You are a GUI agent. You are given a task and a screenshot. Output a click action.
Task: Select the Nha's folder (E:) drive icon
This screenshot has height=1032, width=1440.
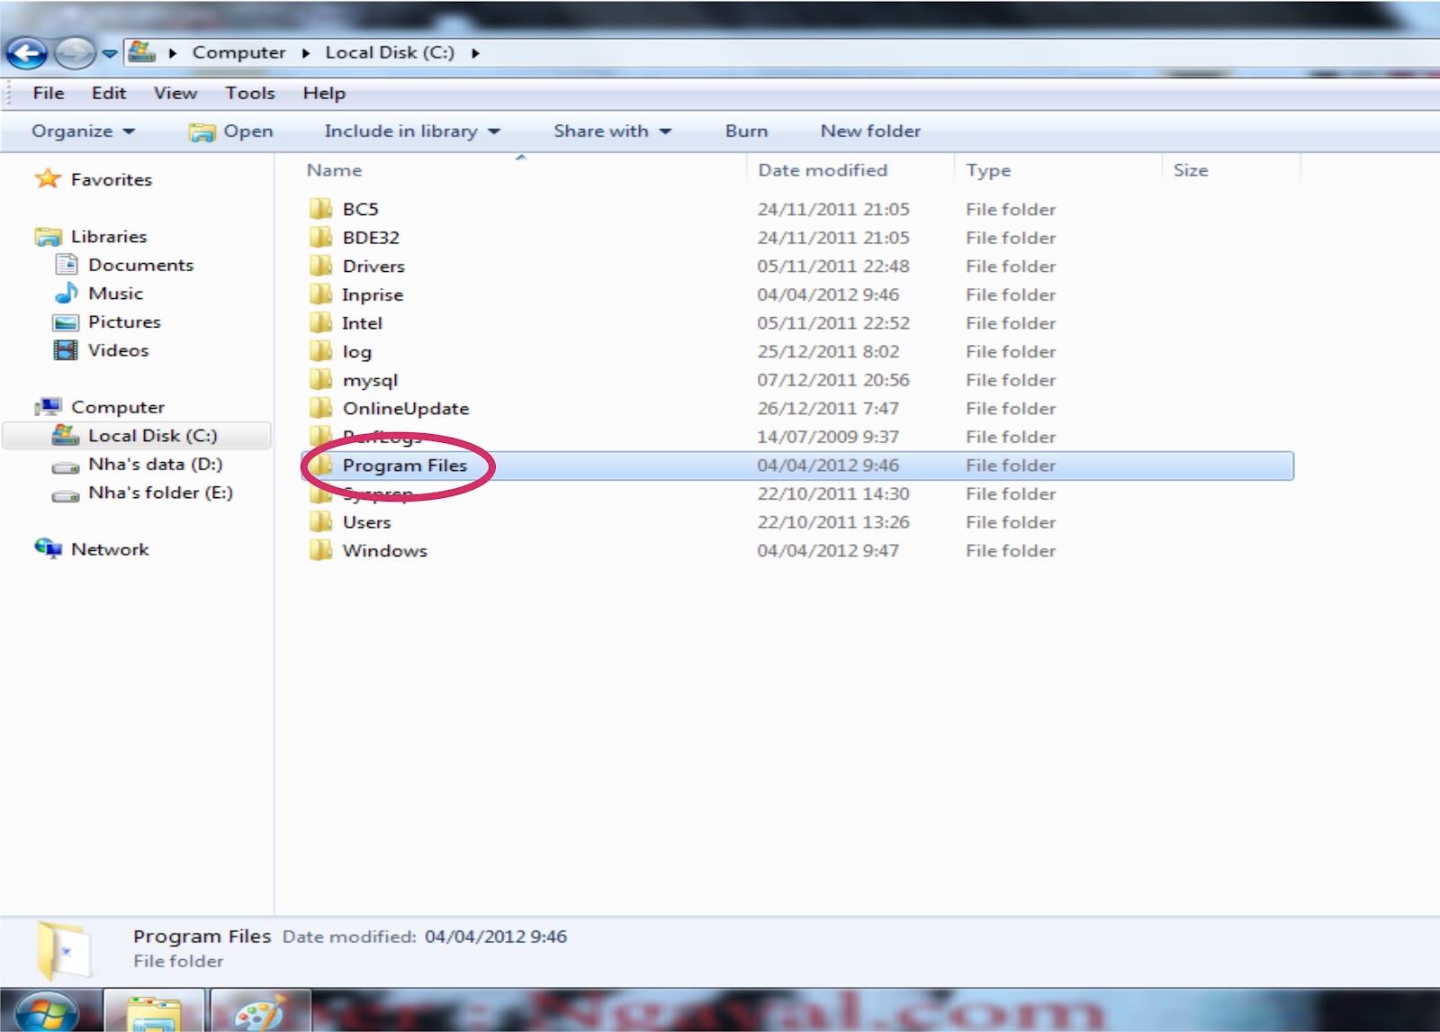coord(65,495)
